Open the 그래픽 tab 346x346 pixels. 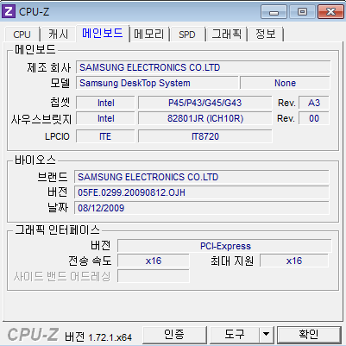[x=227, y=35]
